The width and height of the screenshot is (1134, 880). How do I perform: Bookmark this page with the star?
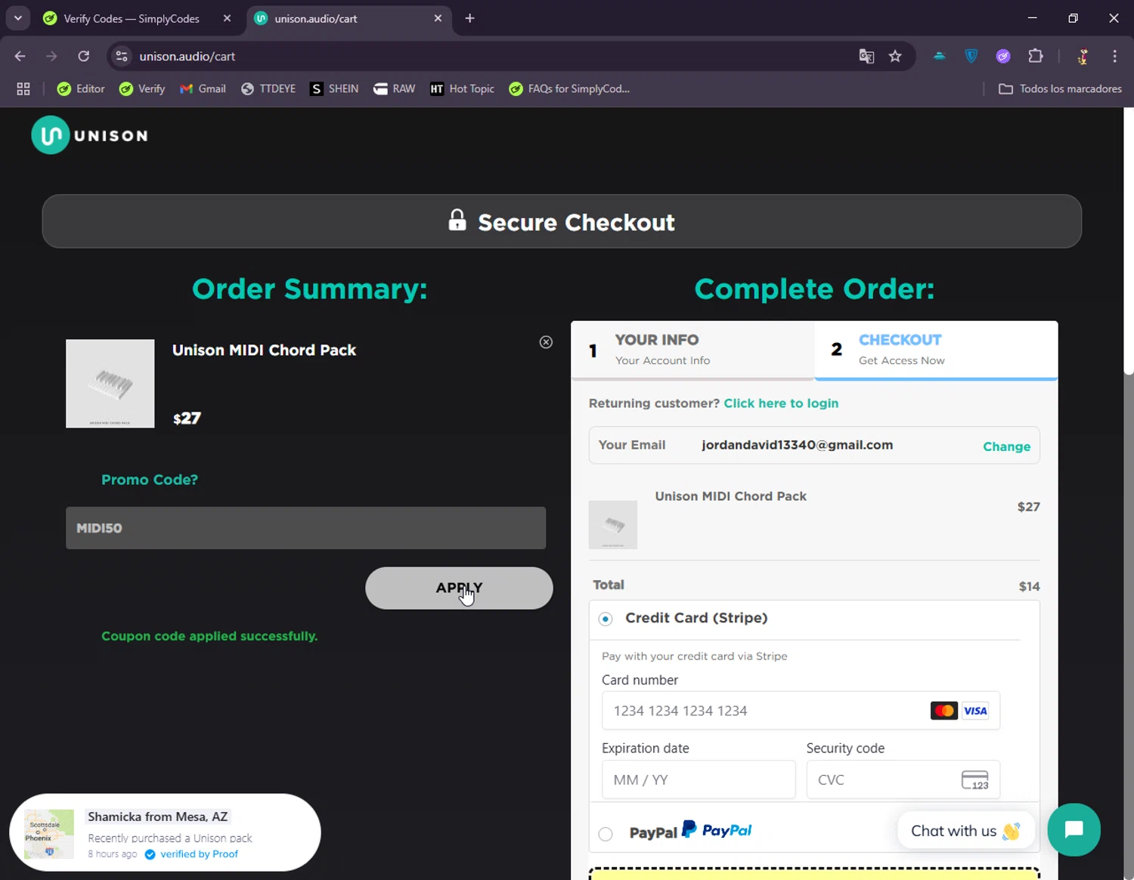click(895, 56)
